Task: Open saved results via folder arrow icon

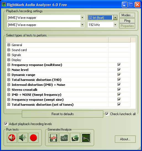Action: tap(75, 138)
